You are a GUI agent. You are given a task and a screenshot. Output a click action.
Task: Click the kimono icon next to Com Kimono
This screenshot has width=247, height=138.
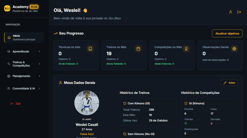click(x=124, y=104)
